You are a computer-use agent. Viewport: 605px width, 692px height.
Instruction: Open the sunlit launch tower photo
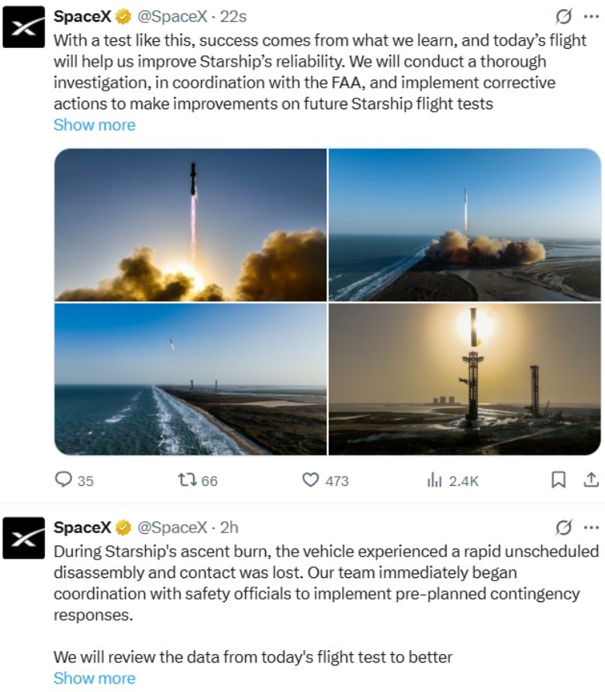point(465,379)
